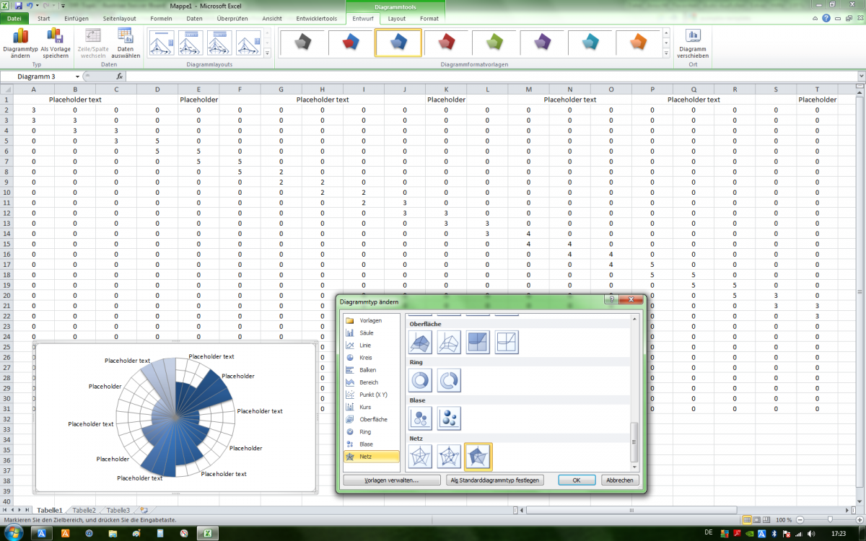Switch to the Layout chart tools tab
Screen dimensions: 866x541
[x=396, y=19]
